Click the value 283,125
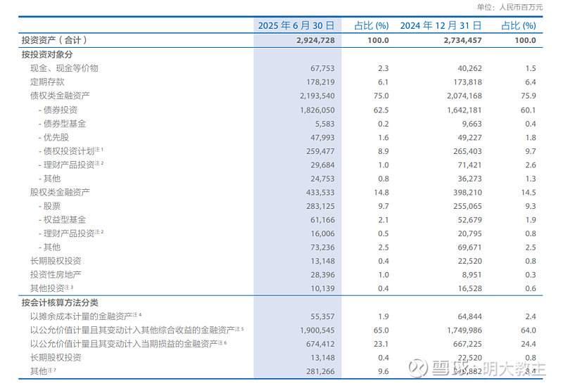Screen dimensions: 563x386 320,206
